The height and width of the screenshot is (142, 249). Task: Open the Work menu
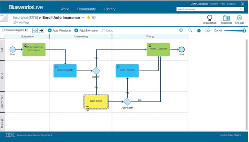[x=64, y=9]
